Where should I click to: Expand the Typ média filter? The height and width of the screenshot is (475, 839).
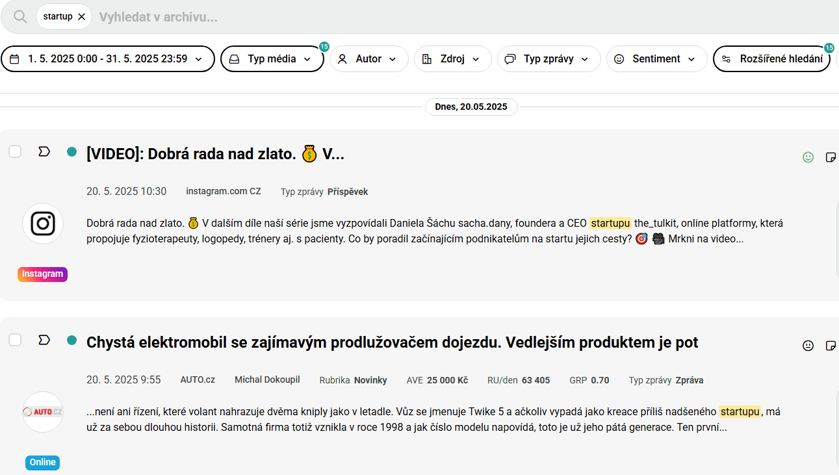click(x=272, y=59)
